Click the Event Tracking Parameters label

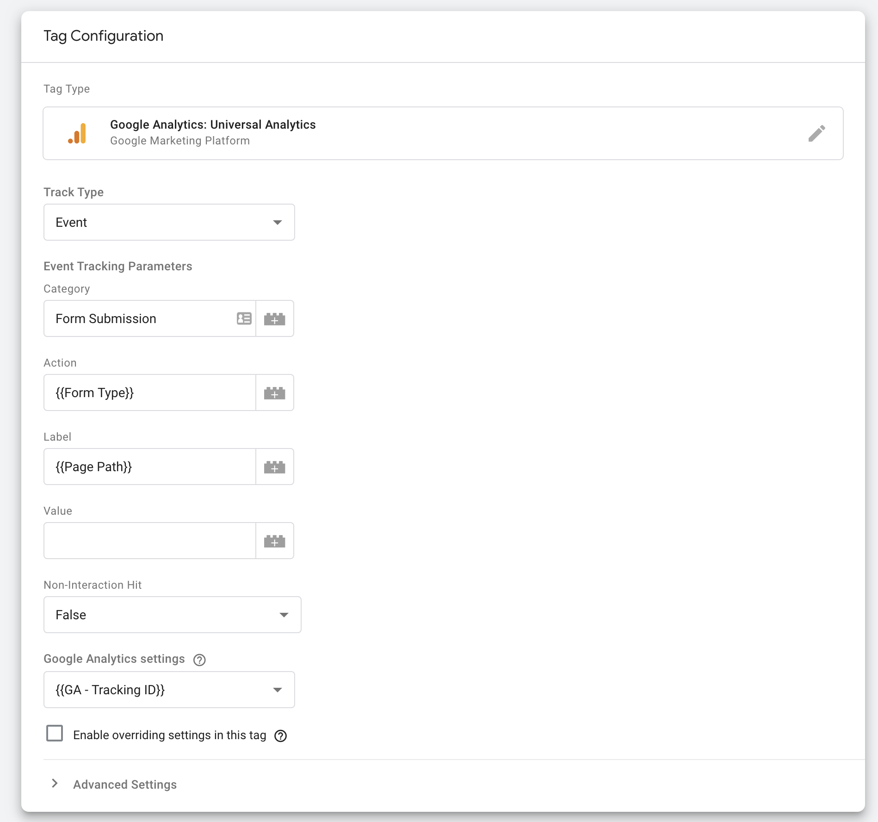click(x=118, y=266)
